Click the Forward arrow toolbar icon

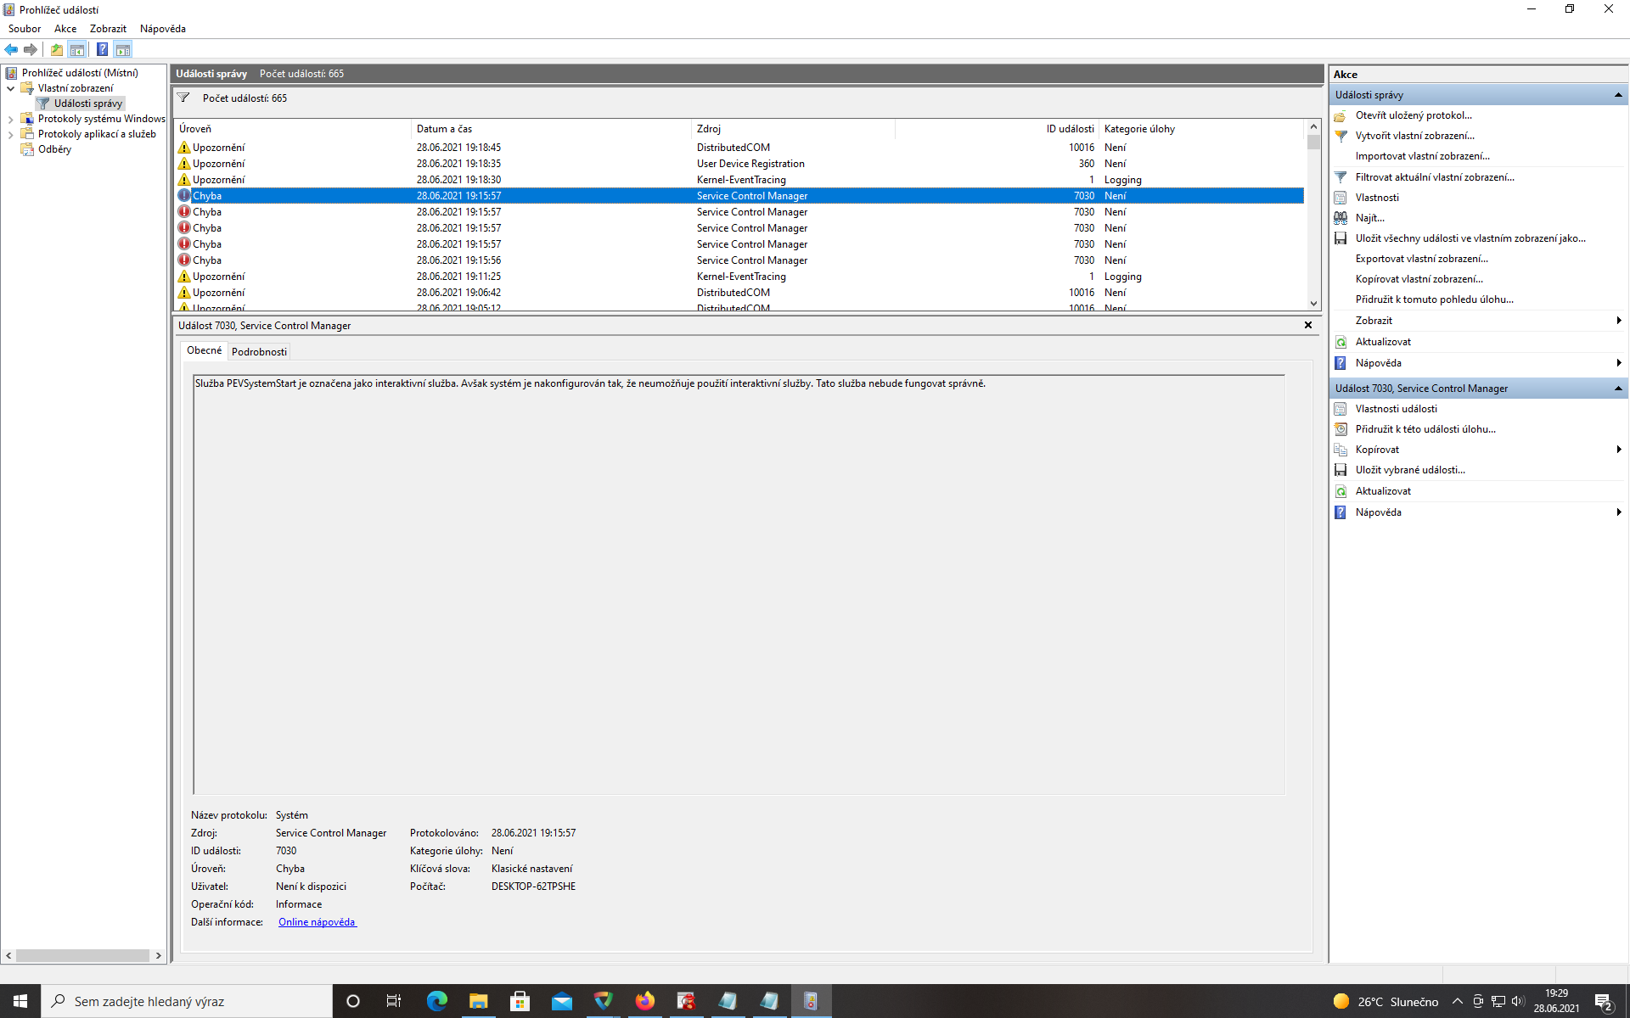point(31,49)
